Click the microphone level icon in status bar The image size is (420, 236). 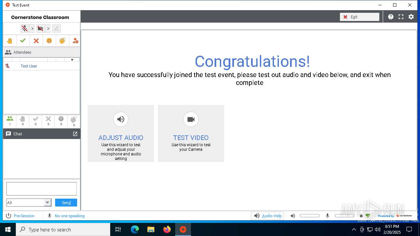(x=327, y=216)
